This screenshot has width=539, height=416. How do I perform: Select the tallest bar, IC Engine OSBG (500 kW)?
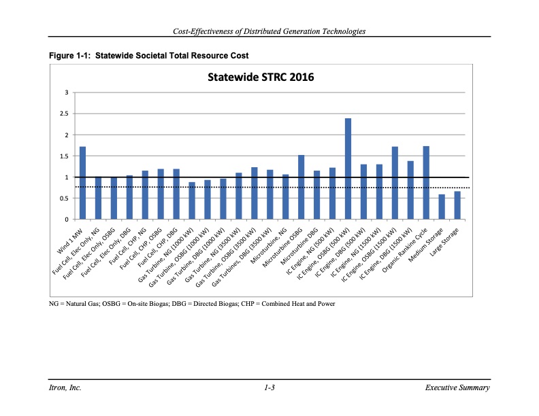(x=348, y=169)
